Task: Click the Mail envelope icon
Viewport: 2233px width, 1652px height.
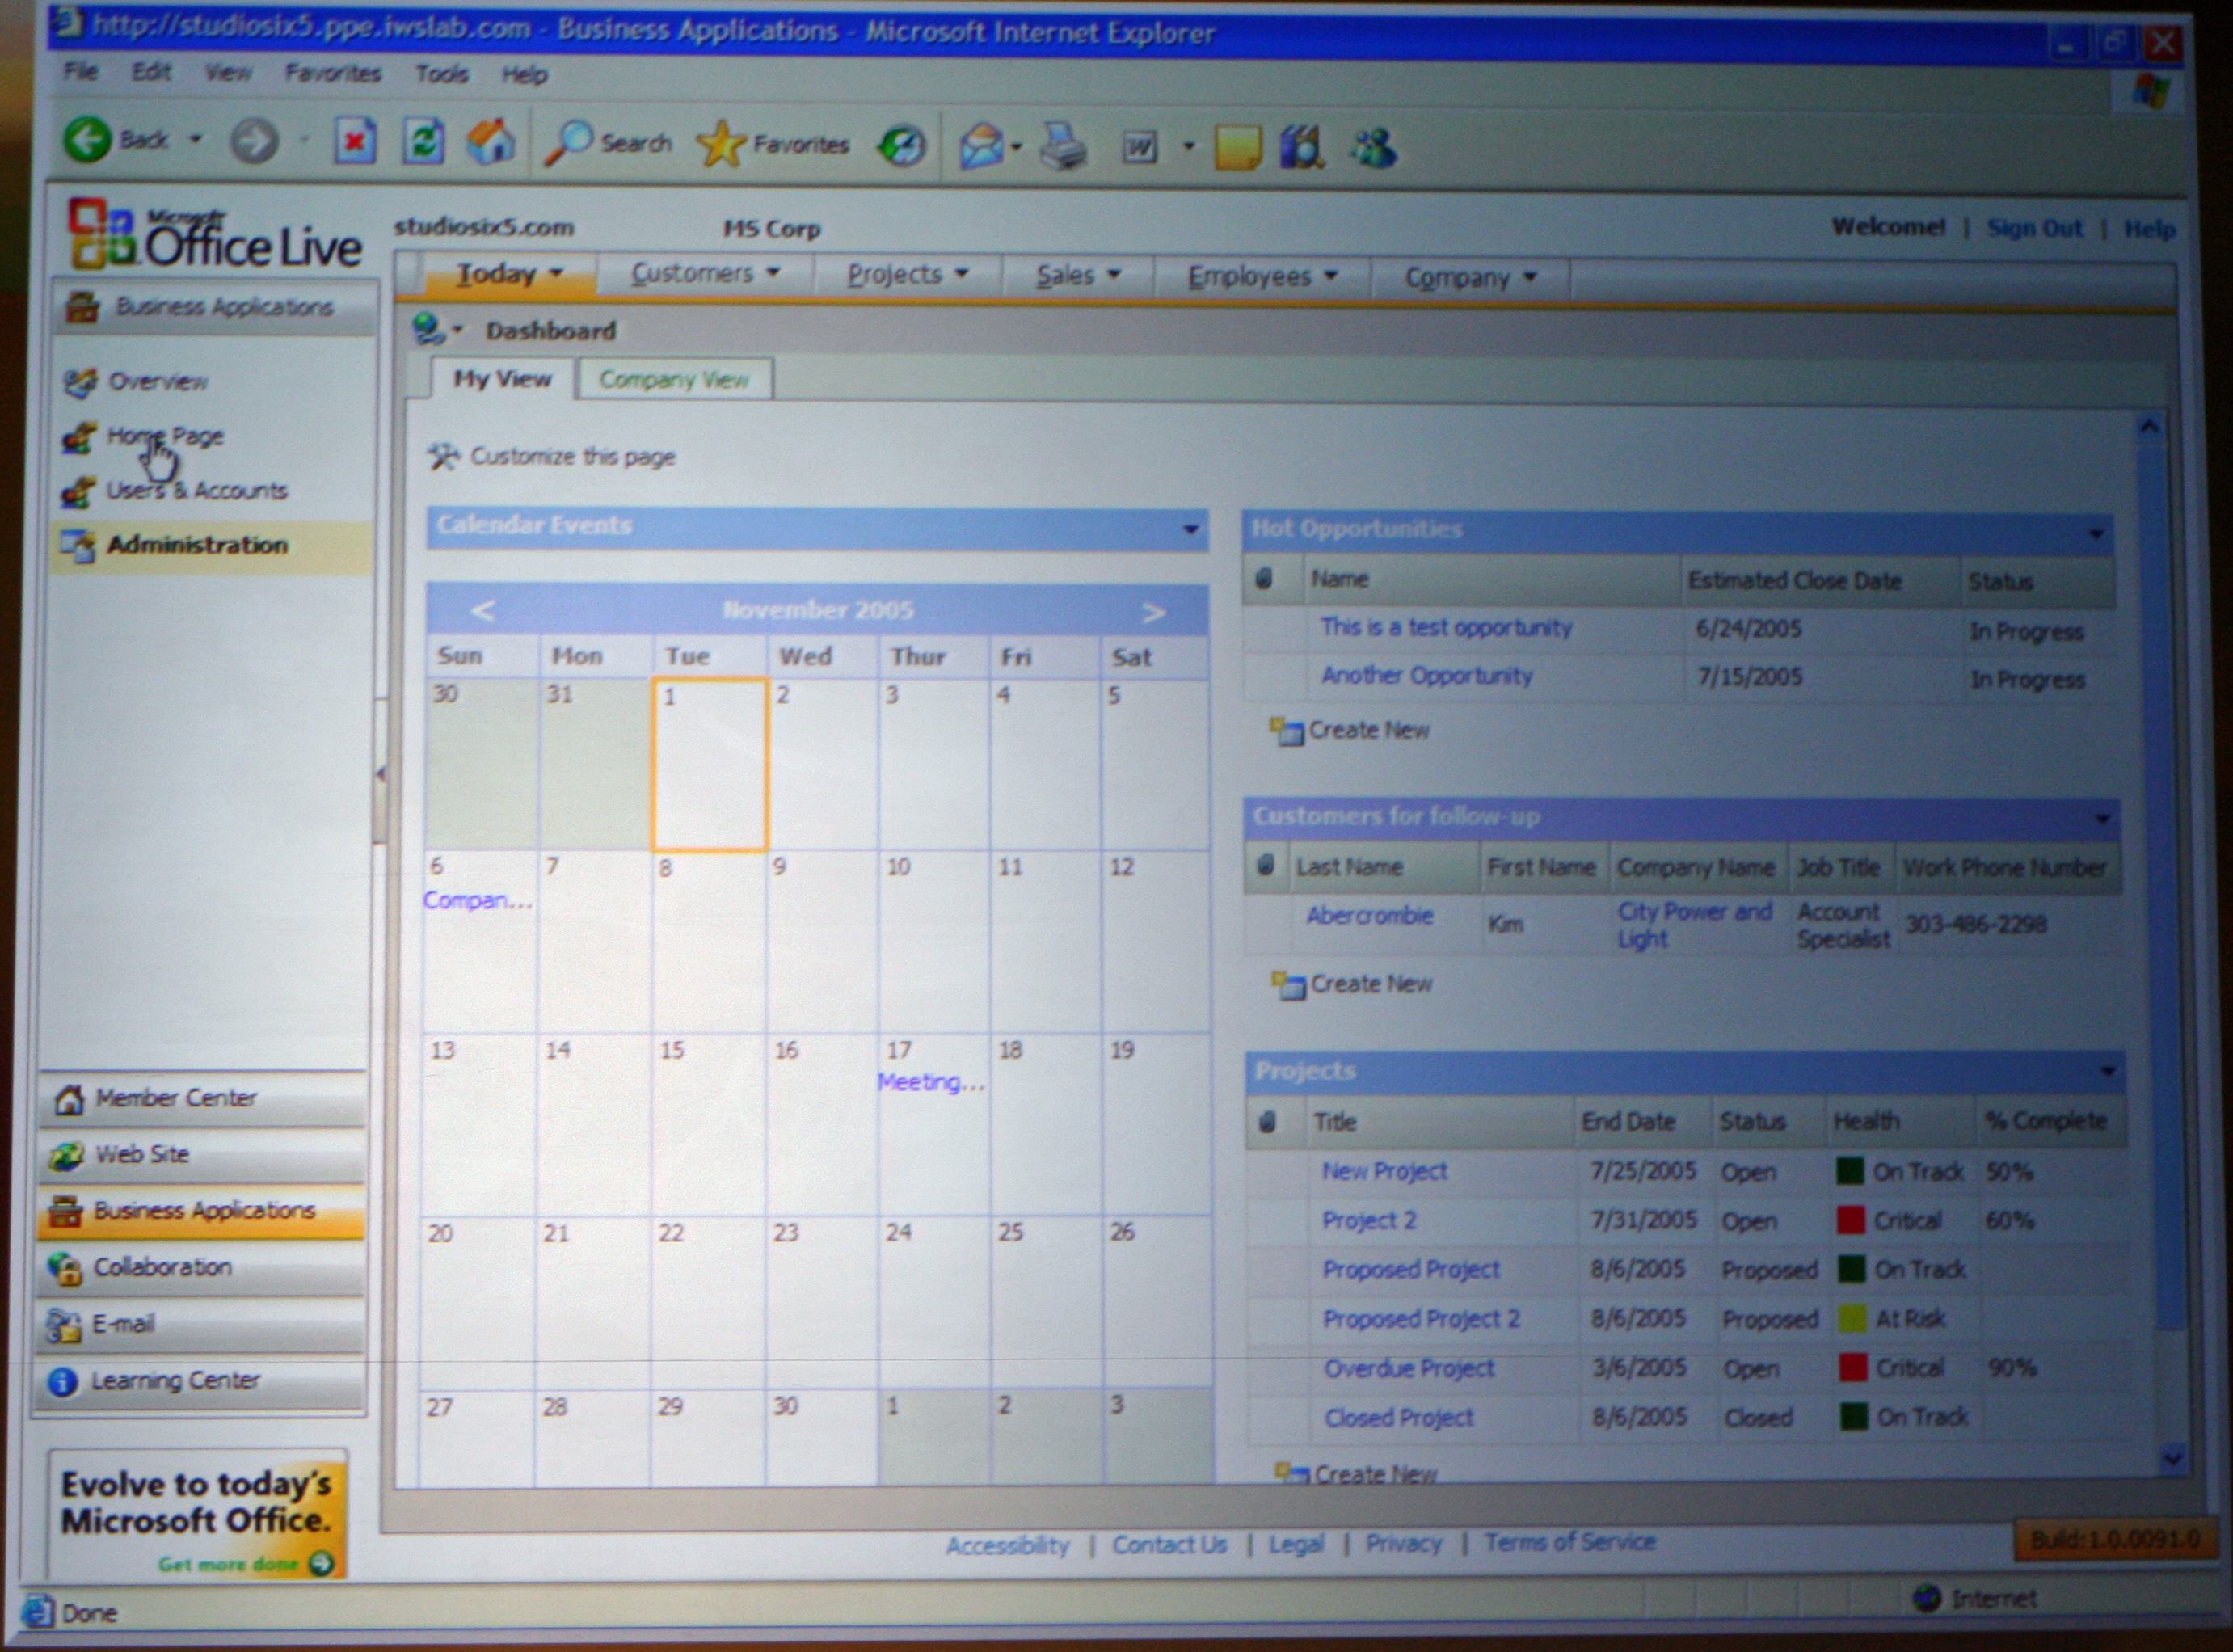Action: click(981, 146)
